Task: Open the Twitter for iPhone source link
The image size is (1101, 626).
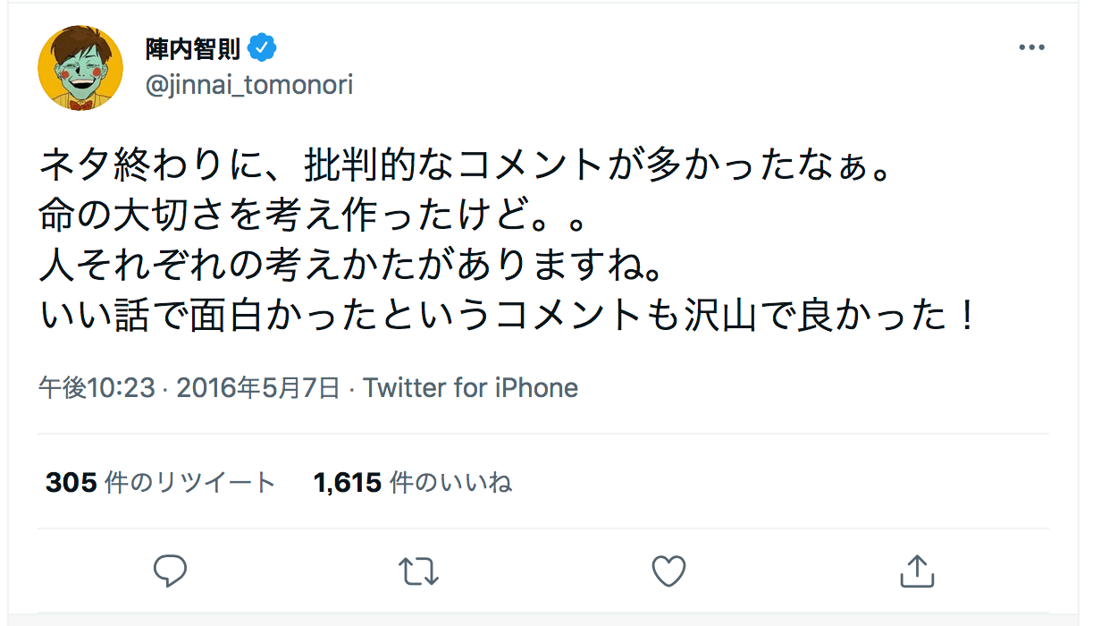Action: pos(470,387)
